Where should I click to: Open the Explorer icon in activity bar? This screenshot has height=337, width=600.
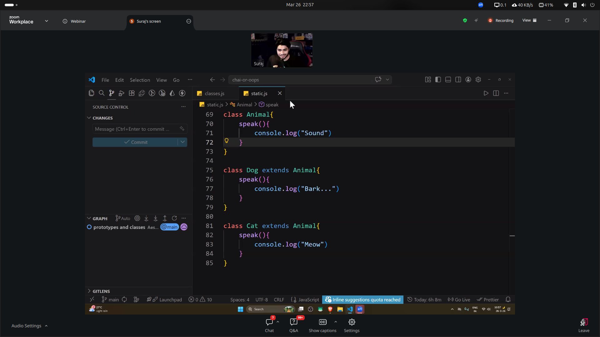[91, 93]
